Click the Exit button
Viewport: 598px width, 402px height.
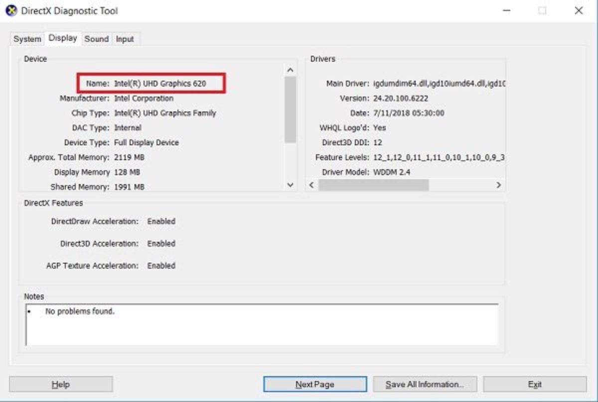coord(535,384)
